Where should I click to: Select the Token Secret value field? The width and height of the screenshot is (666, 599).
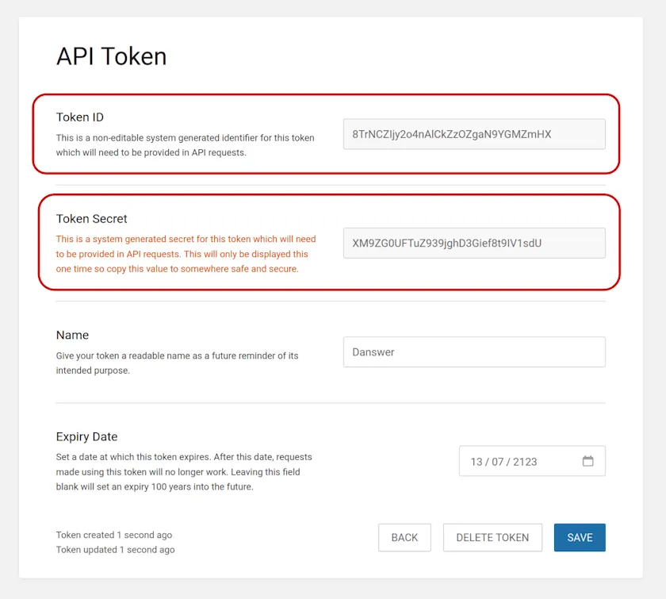click(474, 244)
